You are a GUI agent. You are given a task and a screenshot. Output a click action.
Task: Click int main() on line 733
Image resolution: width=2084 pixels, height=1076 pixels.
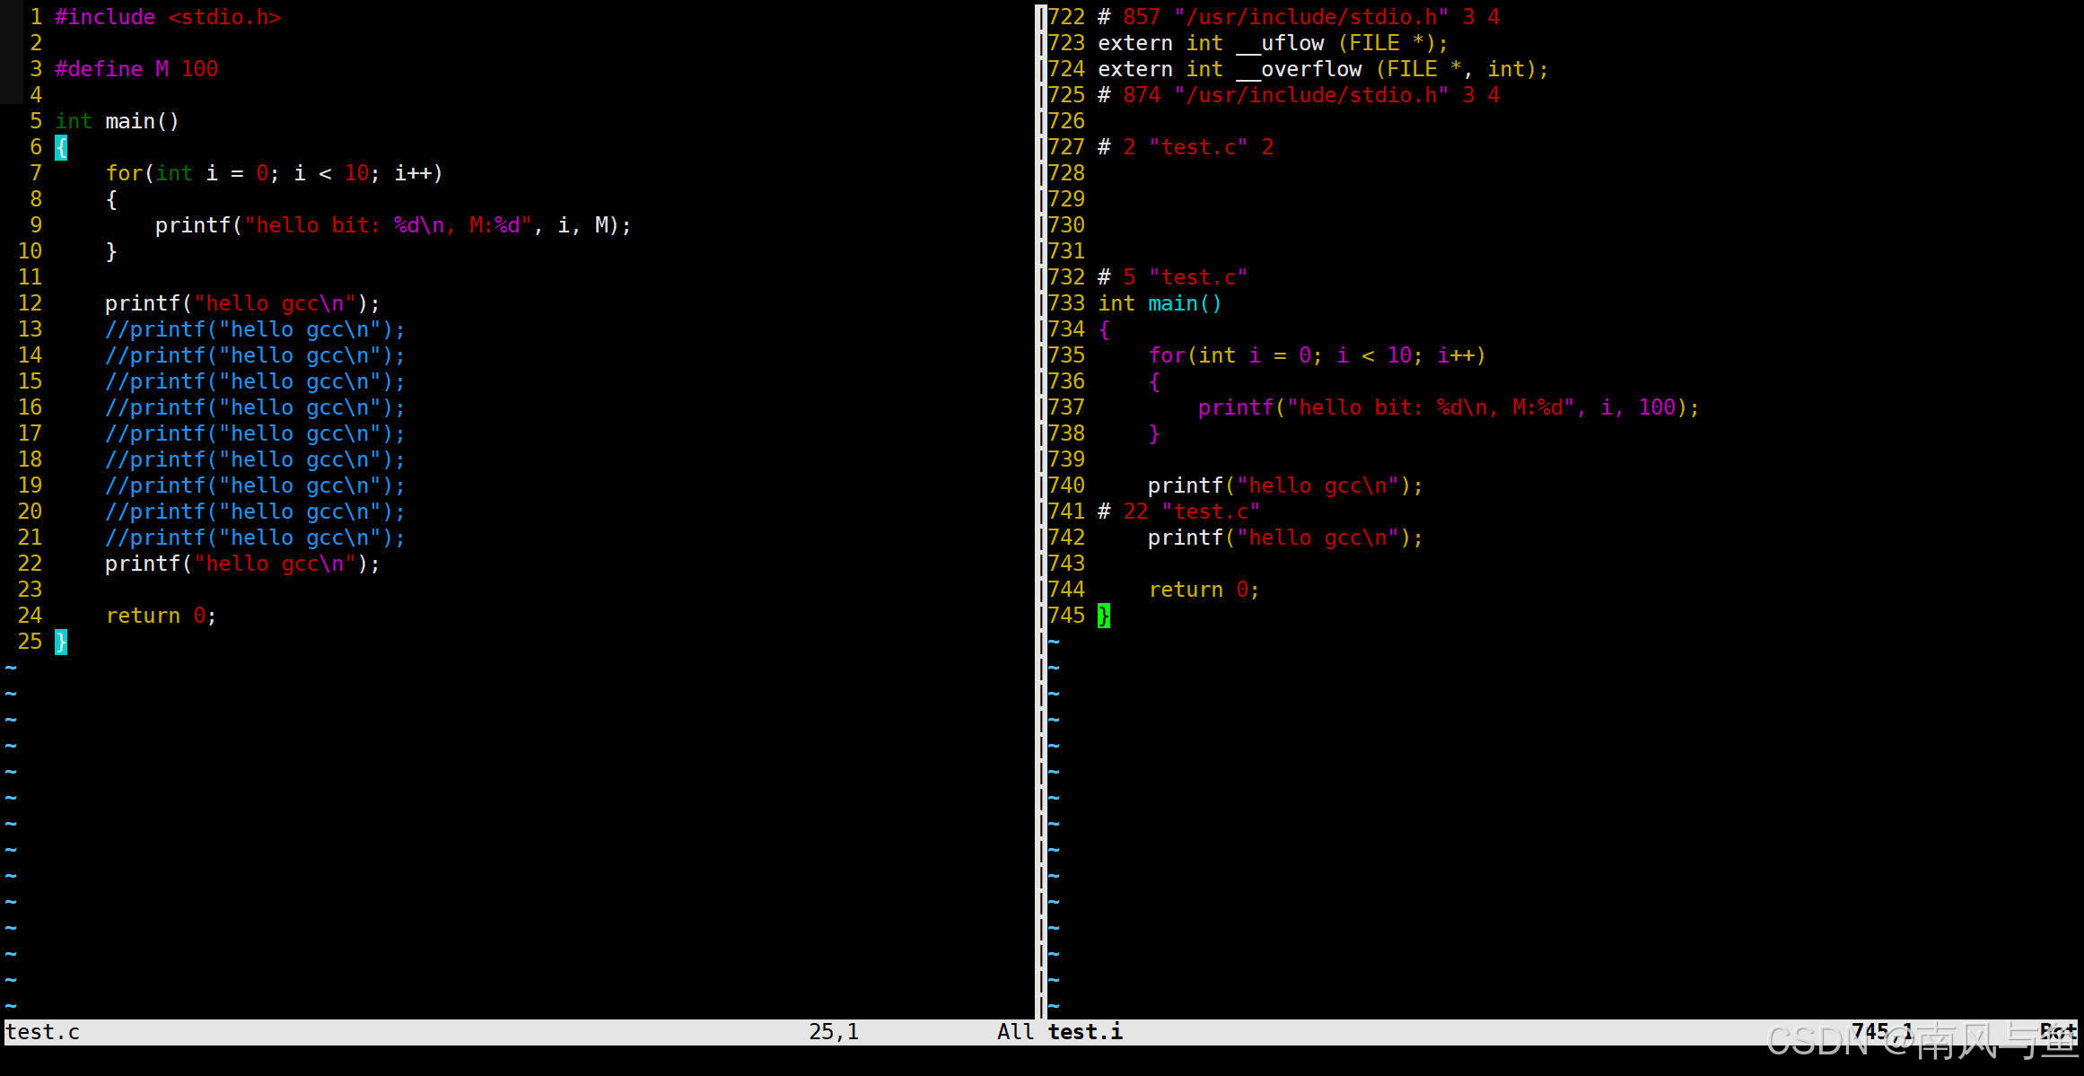pos(1160,303)
